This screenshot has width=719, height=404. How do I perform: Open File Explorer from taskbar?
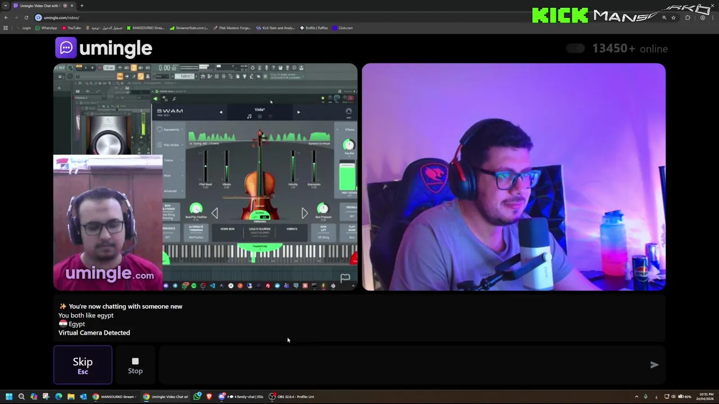click(x=71, y=397)
